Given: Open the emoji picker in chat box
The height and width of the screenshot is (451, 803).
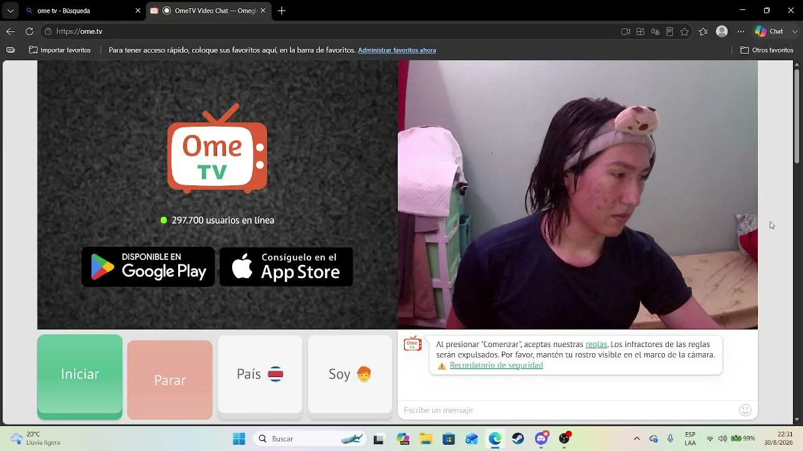Looking at the screenshot, I should 745,410.
